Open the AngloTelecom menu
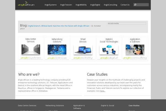Screen dimensions: 166x111 [66, 5]
